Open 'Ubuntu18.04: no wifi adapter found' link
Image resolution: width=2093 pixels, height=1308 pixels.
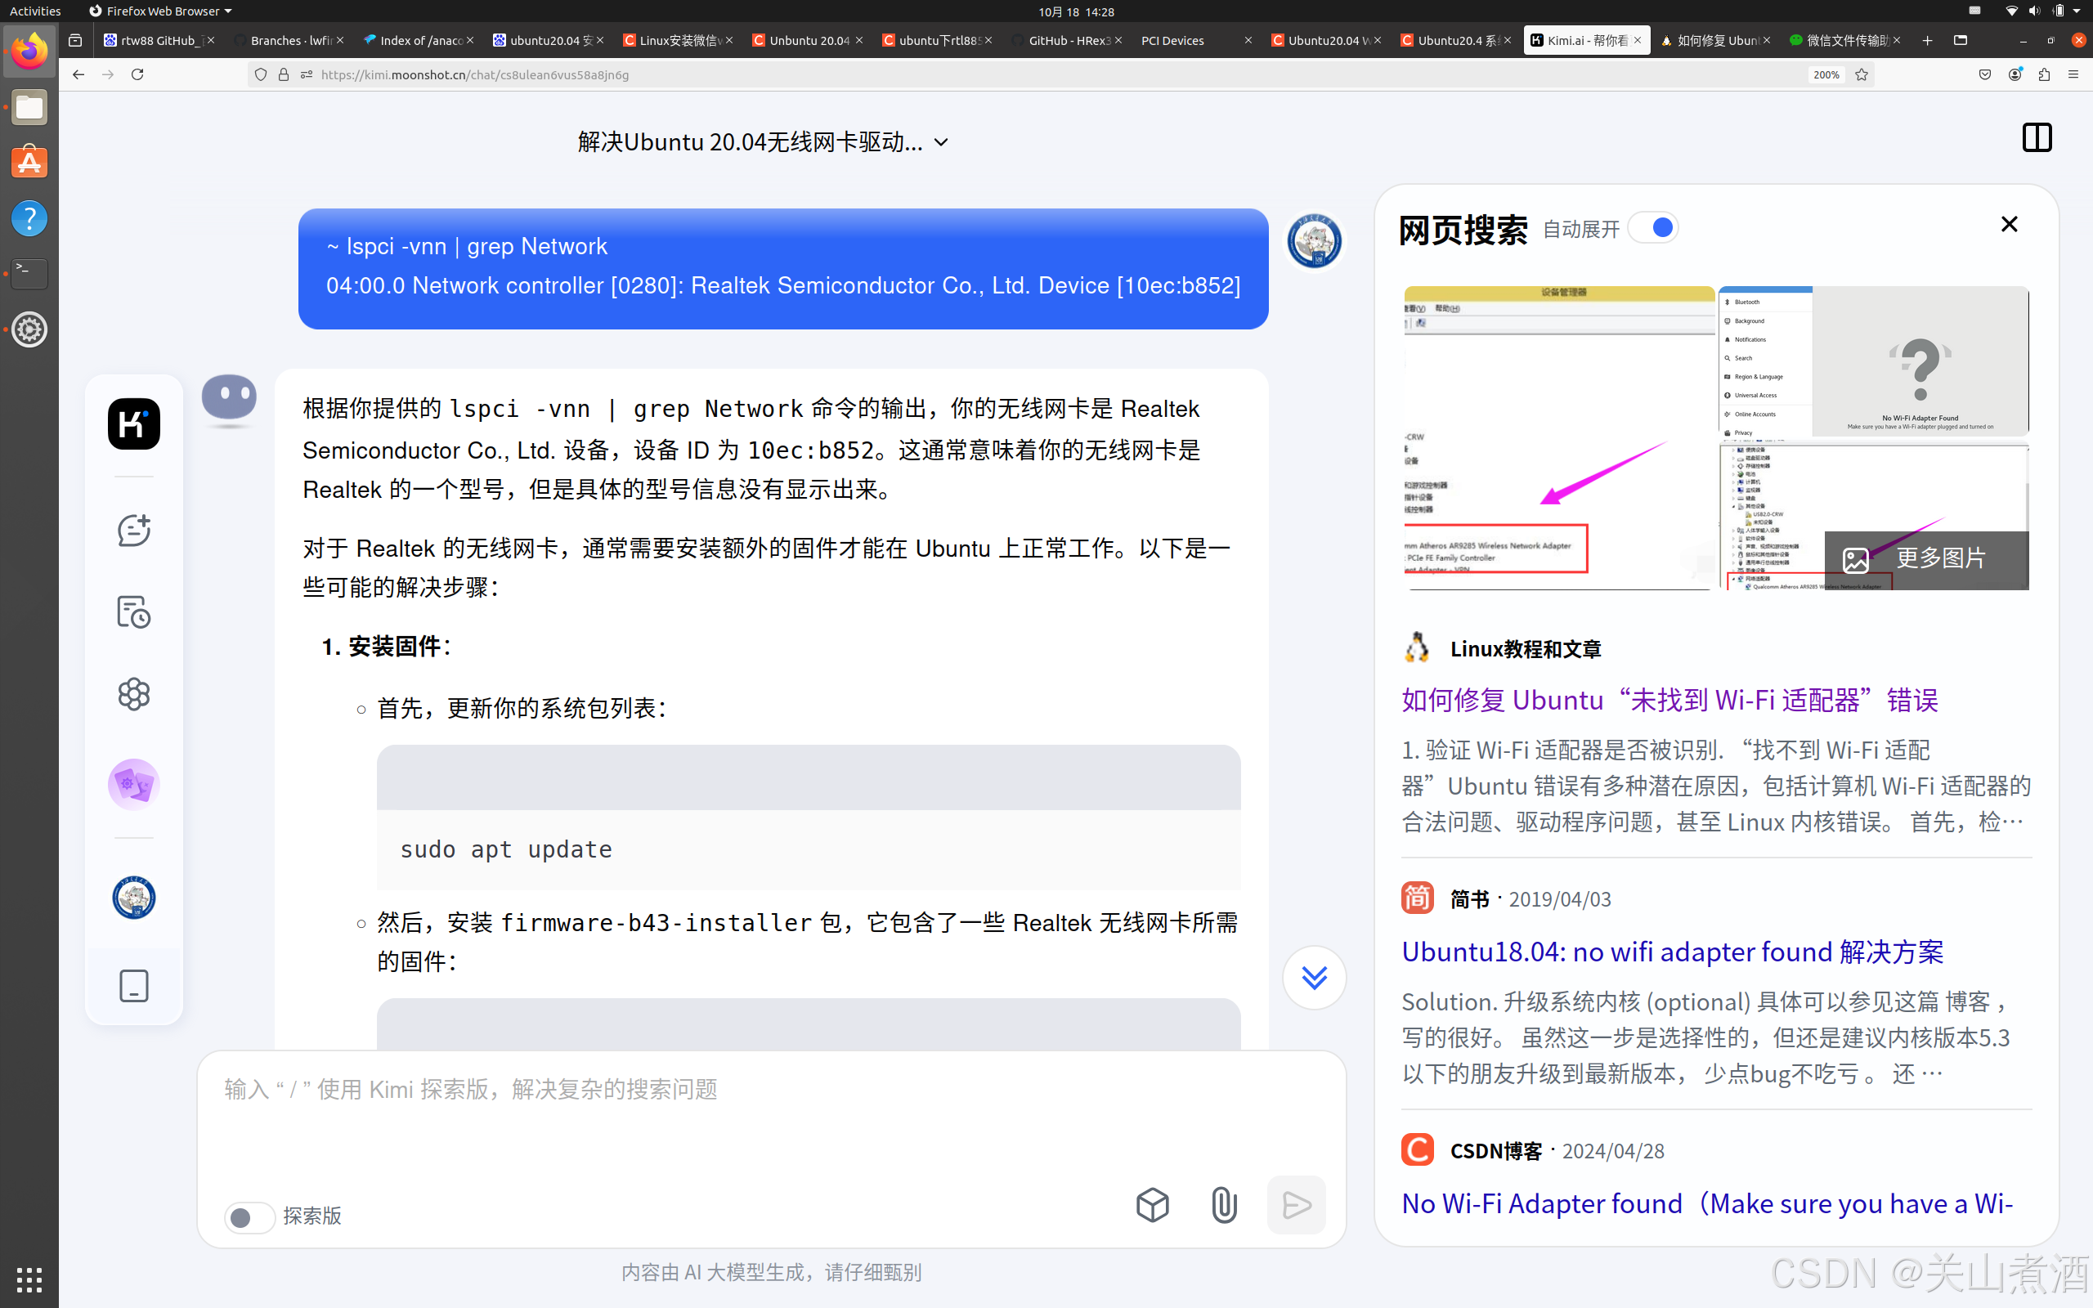click(1672, 952)
